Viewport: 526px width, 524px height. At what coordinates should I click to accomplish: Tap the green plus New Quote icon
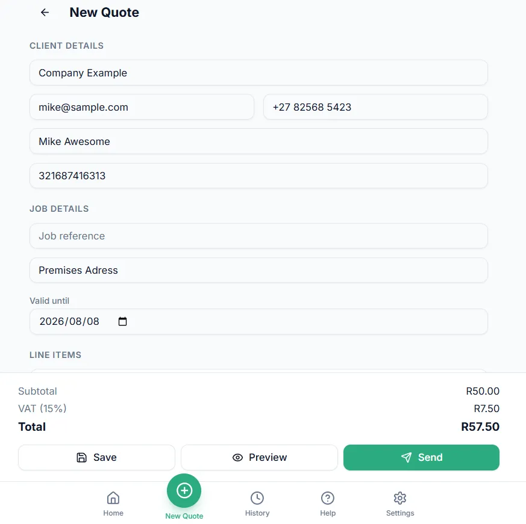point(184,490)
